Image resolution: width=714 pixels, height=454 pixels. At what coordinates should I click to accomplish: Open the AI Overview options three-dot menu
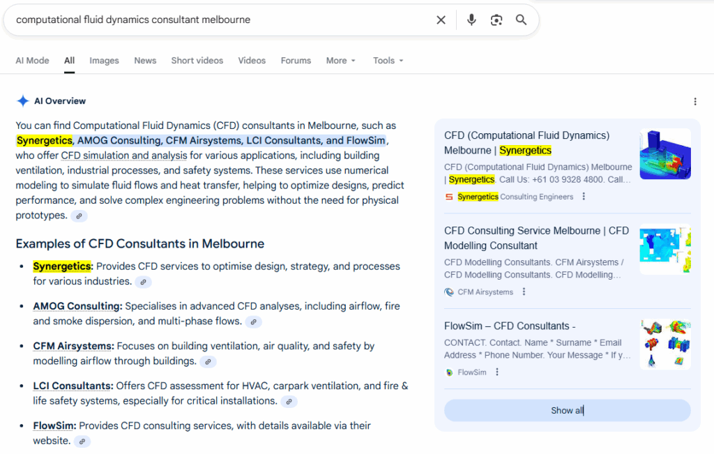pos(695,101)
